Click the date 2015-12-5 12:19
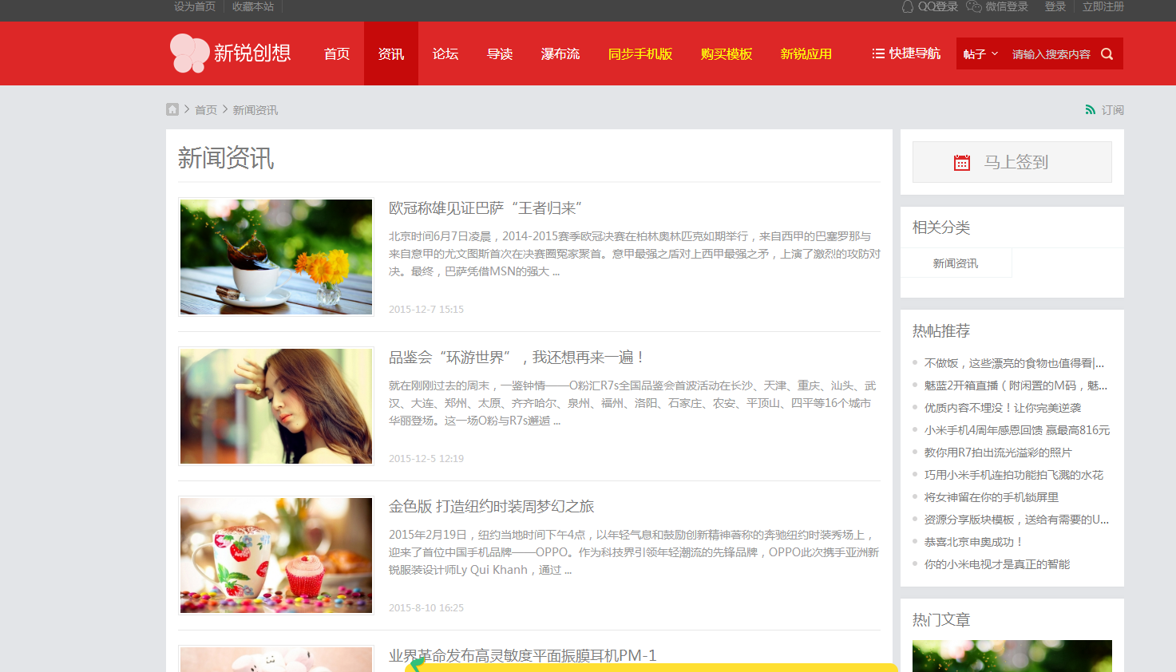 click(x=426, y=459)
